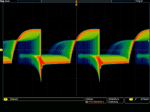Click the empty channel readout bar at bottom
150x112 pixels.
click(x=50, y=99)
